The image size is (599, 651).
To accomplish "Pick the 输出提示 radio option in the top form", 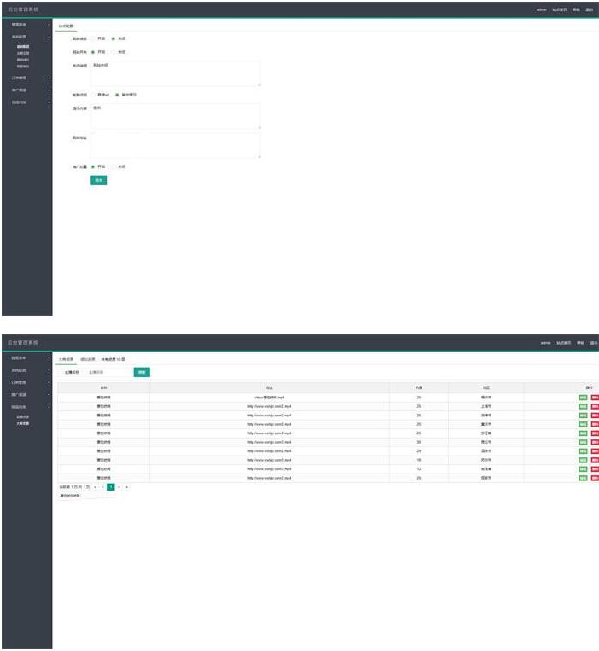I will tap(117, 95).
